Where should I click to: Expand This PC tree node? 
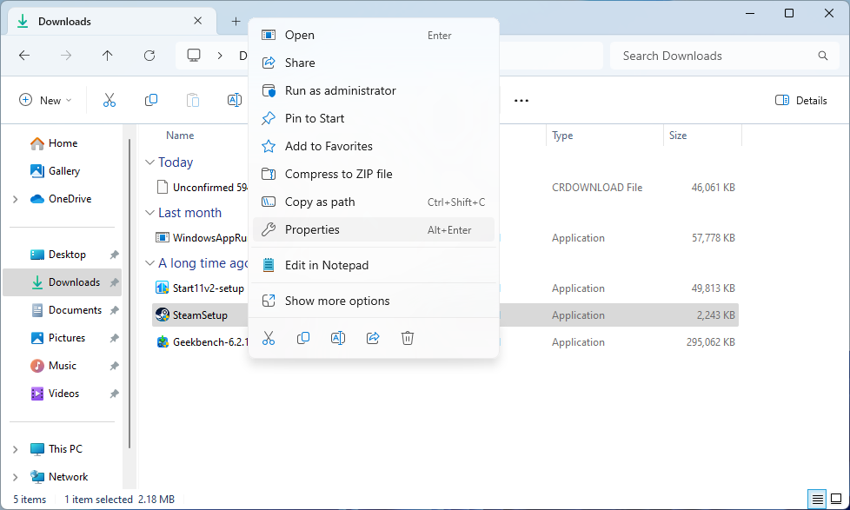[x=15, y=449]
